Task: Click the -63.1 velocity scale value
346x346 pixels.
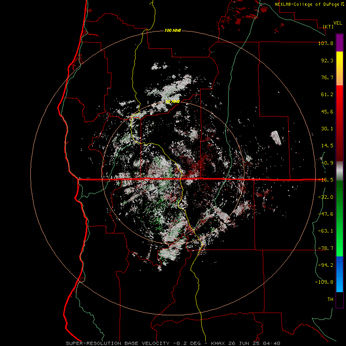Action: tap(326, 231)
